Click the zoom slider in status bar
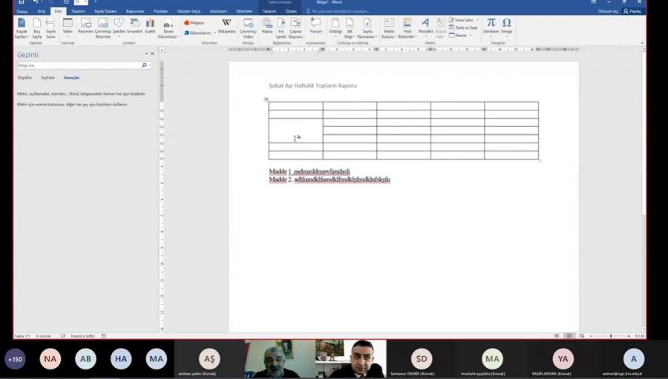Viewport: 668px width, 379px height. pos(611,336)
